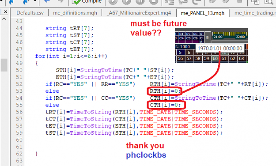The image size is (276, 166).
Task: Click the vertical scrollbar thumb on the left
Action: [4, 65]
